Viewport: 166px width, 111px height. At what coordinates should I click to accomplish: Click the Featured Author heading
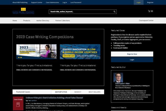click(118, 67)
